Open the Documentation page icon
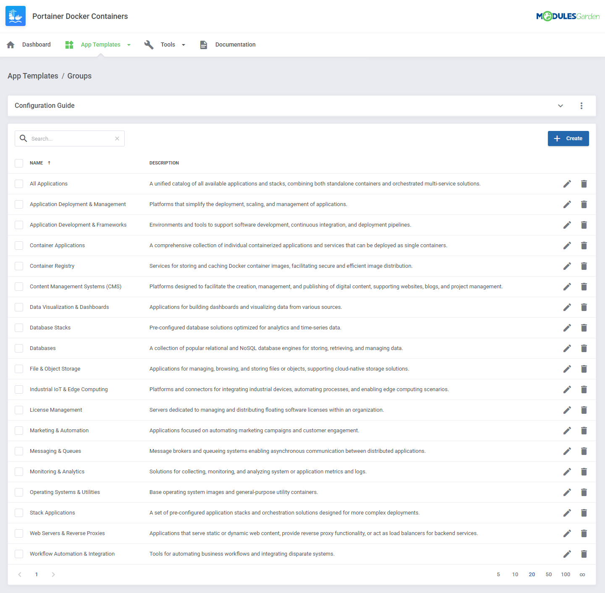 coord(204,44)
